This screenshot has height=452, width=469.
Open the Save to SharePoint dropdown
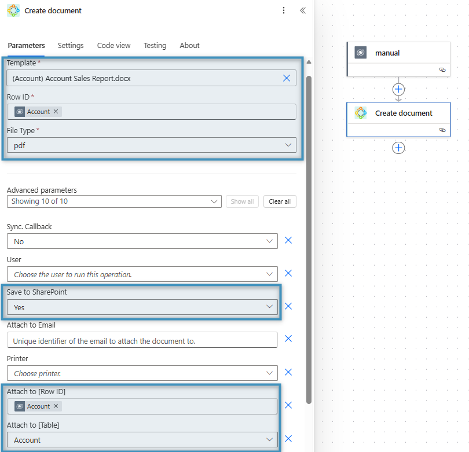(x=142, y=307)
